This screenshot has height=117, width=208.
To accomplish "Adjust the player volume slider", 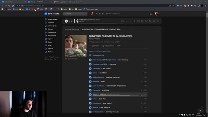I will pyautogui.click(x=128, y=21).
